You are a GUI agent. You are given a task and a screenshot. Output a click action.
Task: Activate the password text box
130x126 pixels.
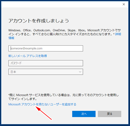(46, 63)
